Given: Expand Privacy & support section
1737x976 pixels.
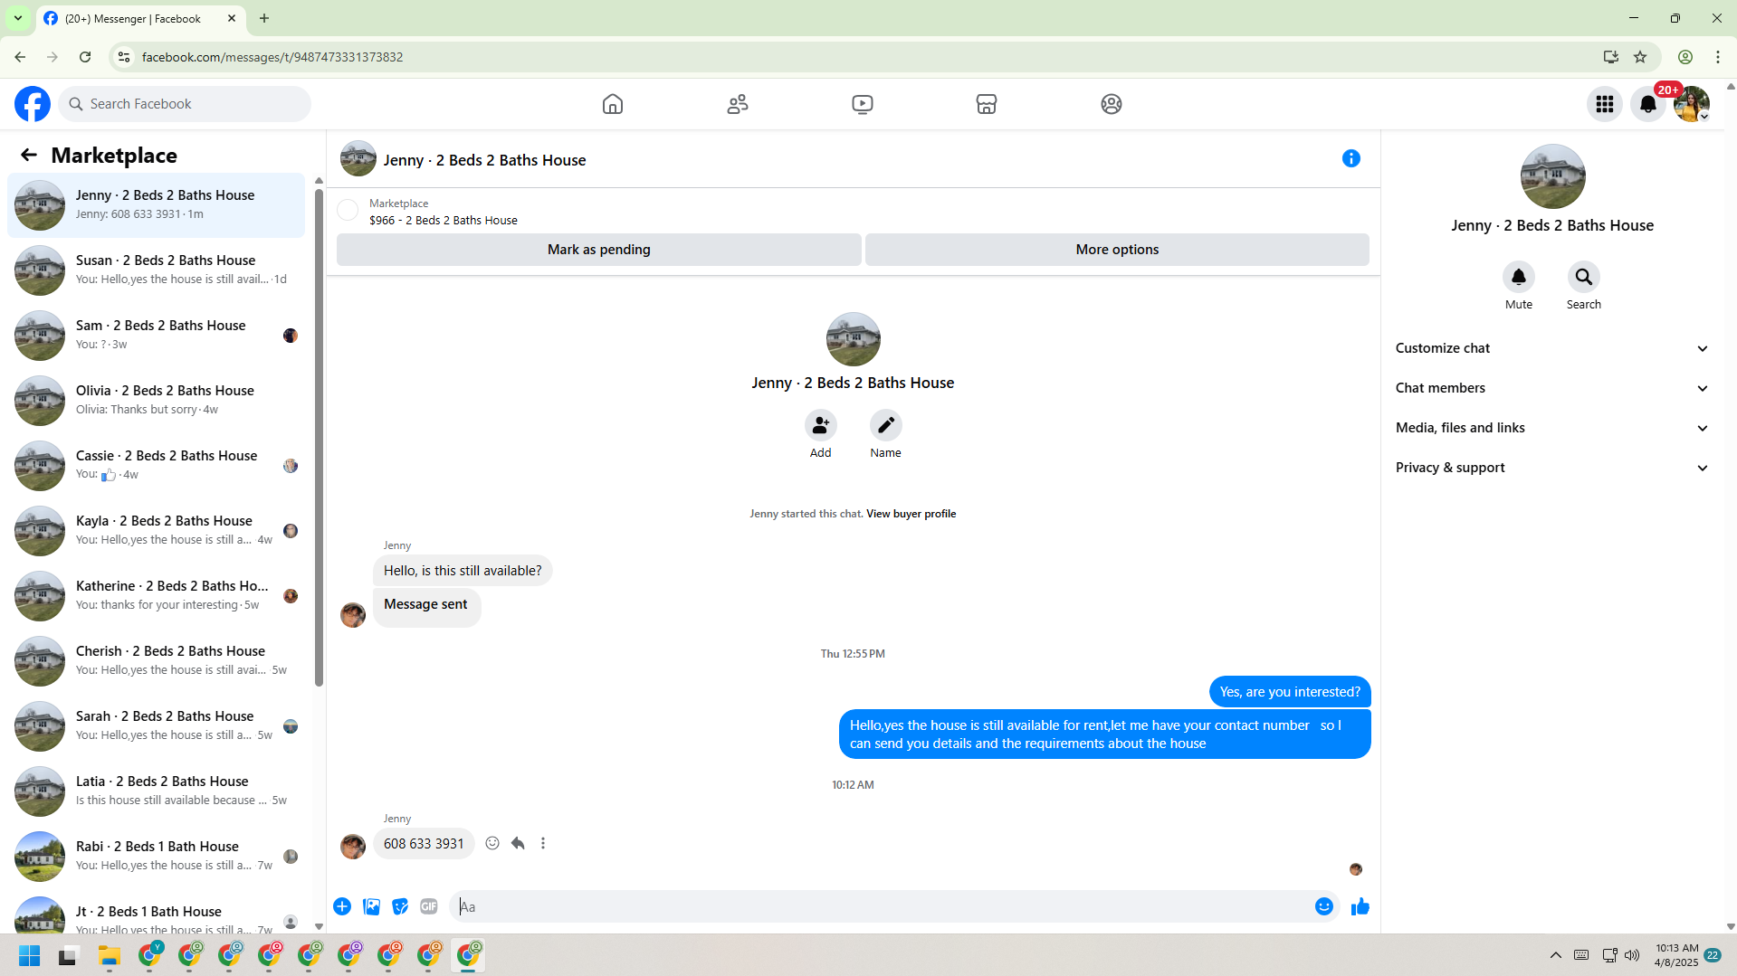Looking at the screenshot, I should coord(1552,468).
